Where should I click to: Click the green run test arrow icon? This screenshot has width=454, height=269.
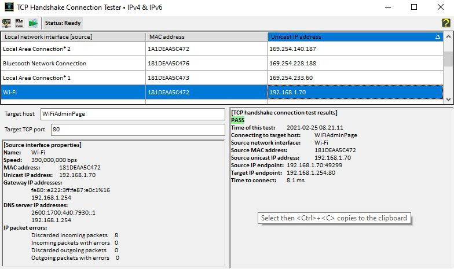[x=33, y=23]
